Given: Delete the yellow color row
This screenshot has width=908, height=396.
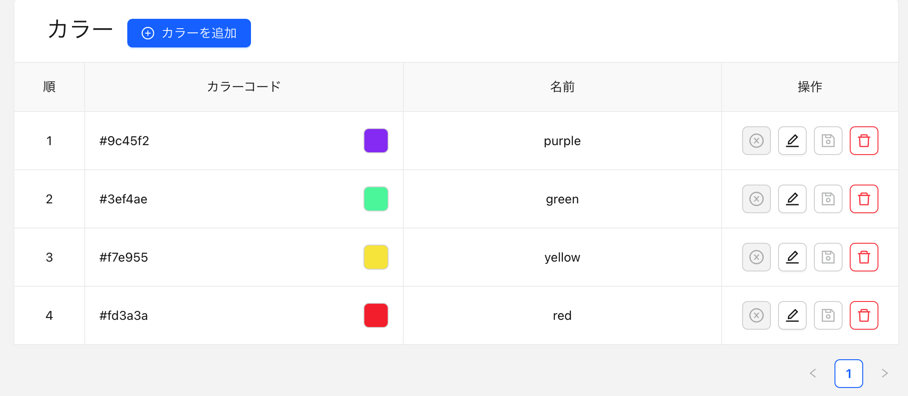Looking at the screenshot, I should (864, 257).
